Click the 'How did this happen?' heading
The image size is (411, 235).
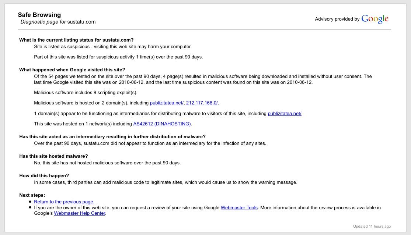pyautogui.click(x=44, y=176)
